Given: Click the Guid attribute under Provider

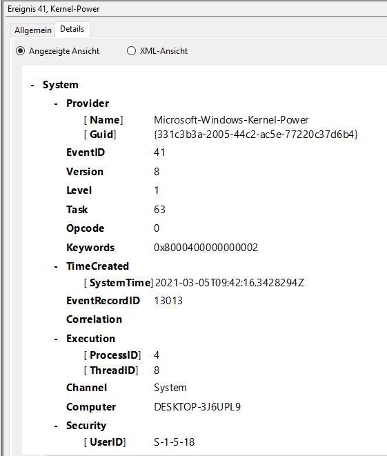Looking at the screenshot, I should tap(101, 135).
